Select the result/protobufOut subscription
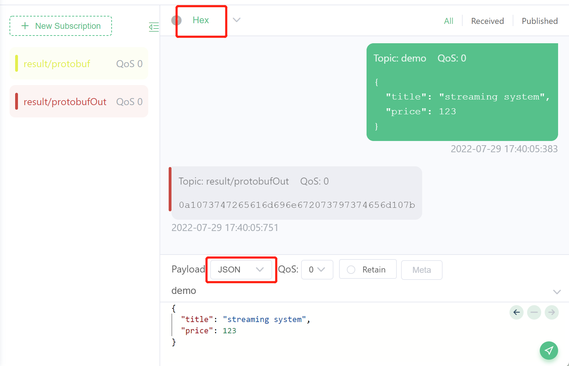 pyautogui.click(x=79, y=102)
